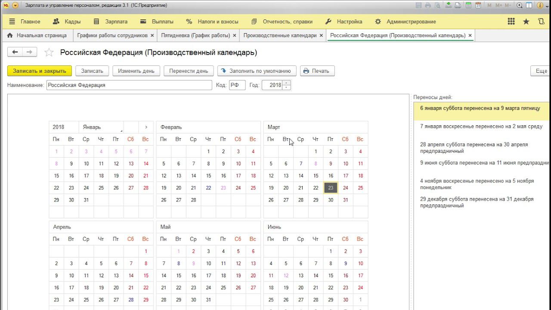Select March 8 in the calendar
This screenshot has width=551, height=310.
pyautogui.click(x=316, y=164)
